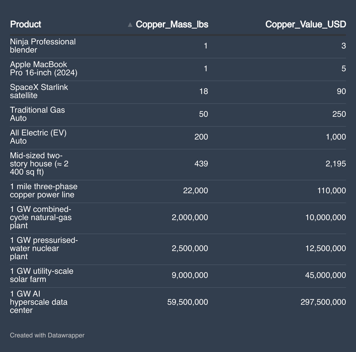
Task: Click the 59,500,000 copper mass value
Action: pos(188,302)
